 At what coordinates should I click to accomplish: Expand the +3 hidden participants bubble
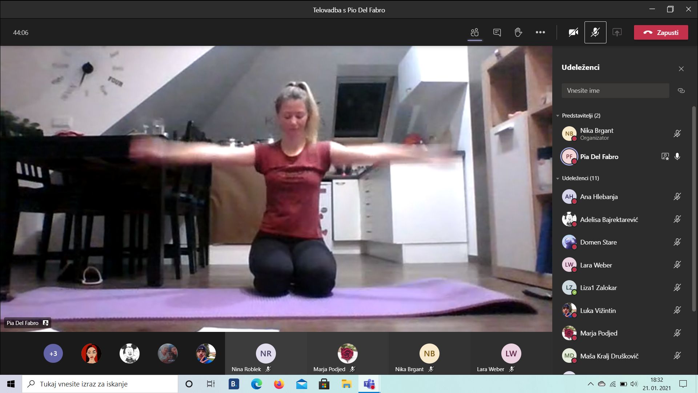coord(53,353)
